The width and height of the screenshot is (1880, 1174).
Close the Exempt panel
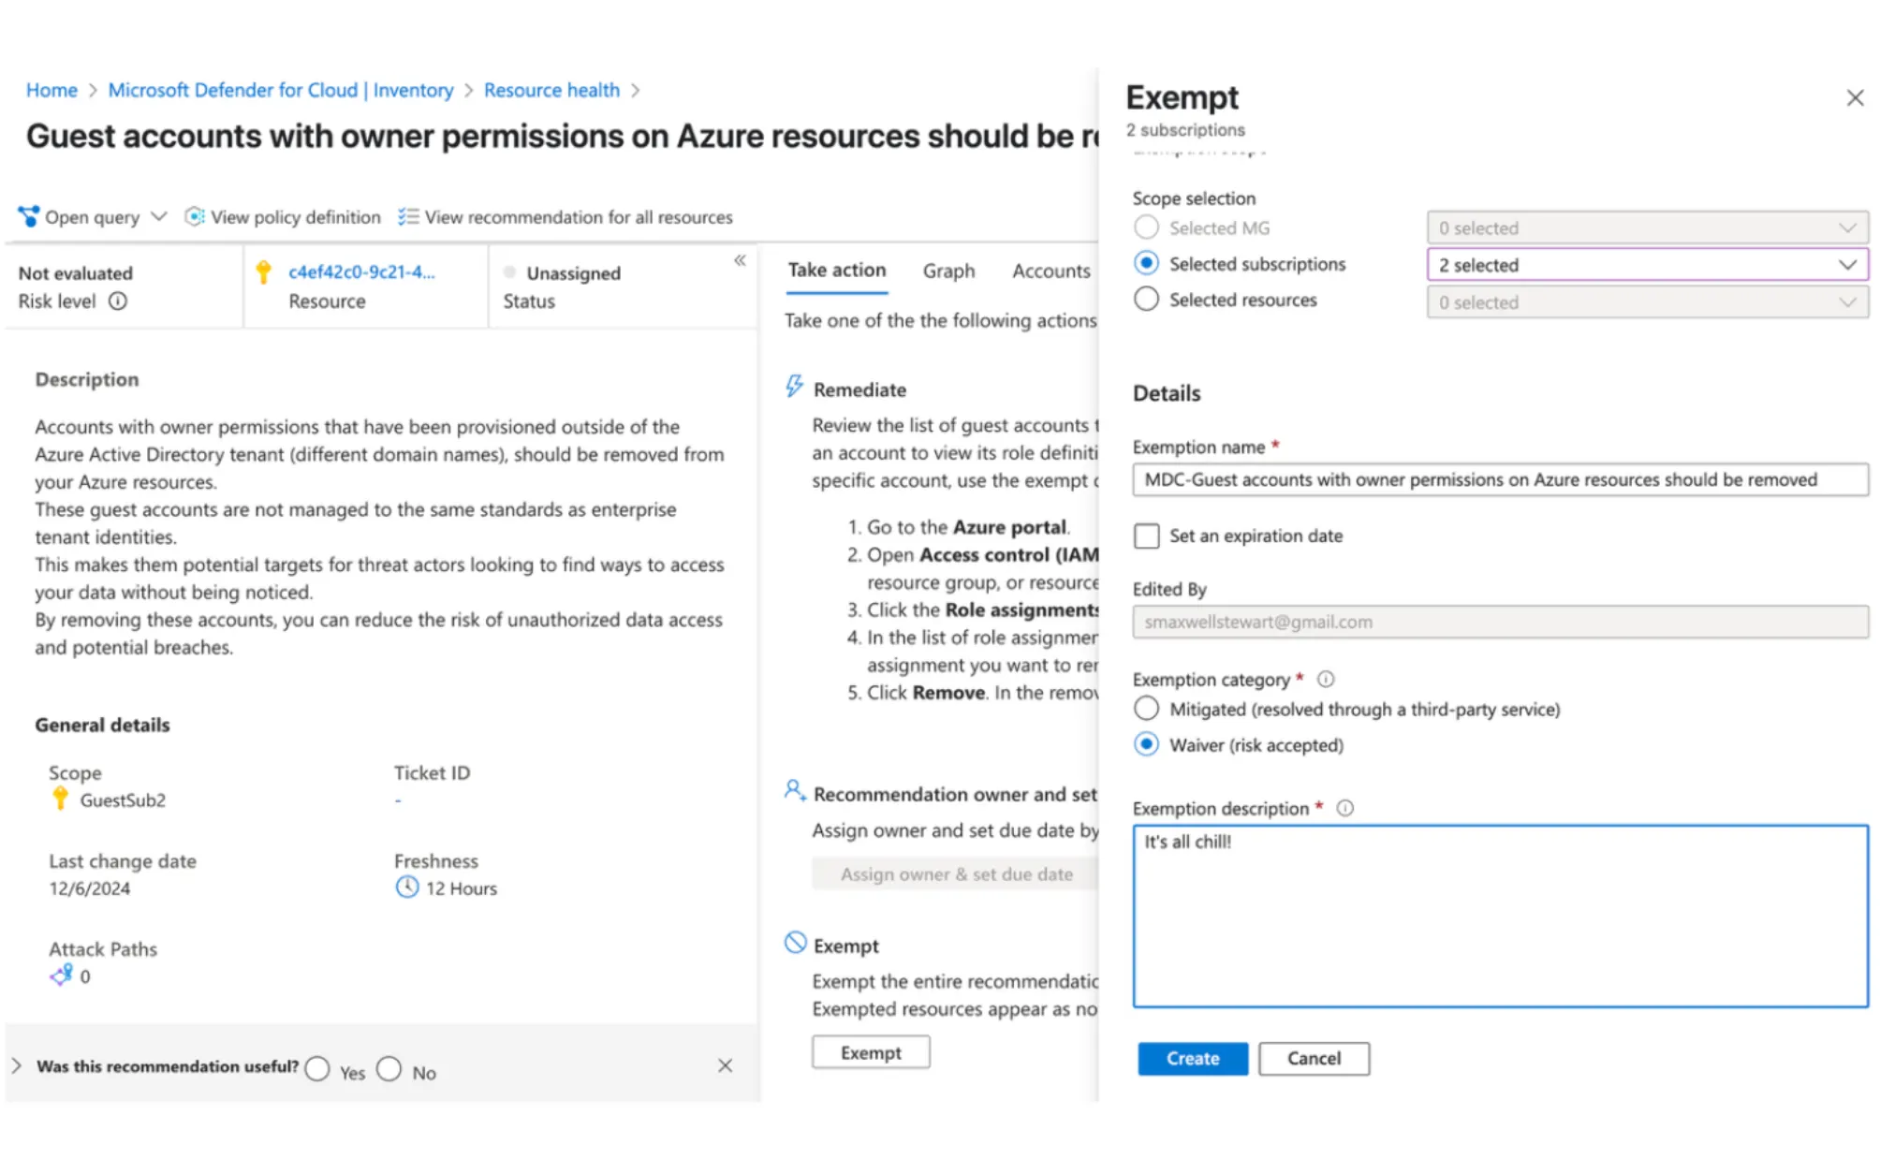pyautogui.click(x=1855, y=98)
